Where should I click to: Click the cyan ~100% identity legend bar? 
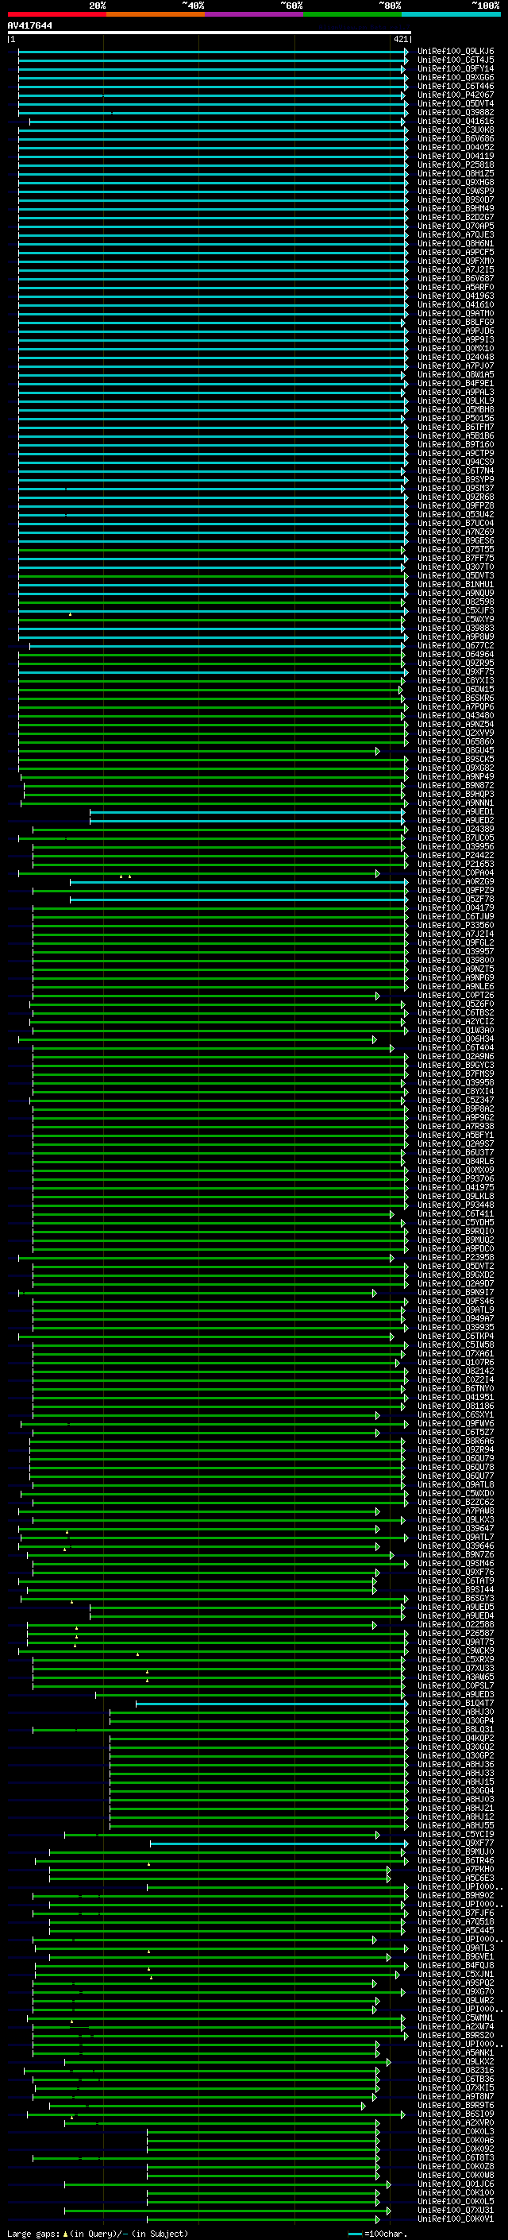pyautogui.click(x=451, y=14)
